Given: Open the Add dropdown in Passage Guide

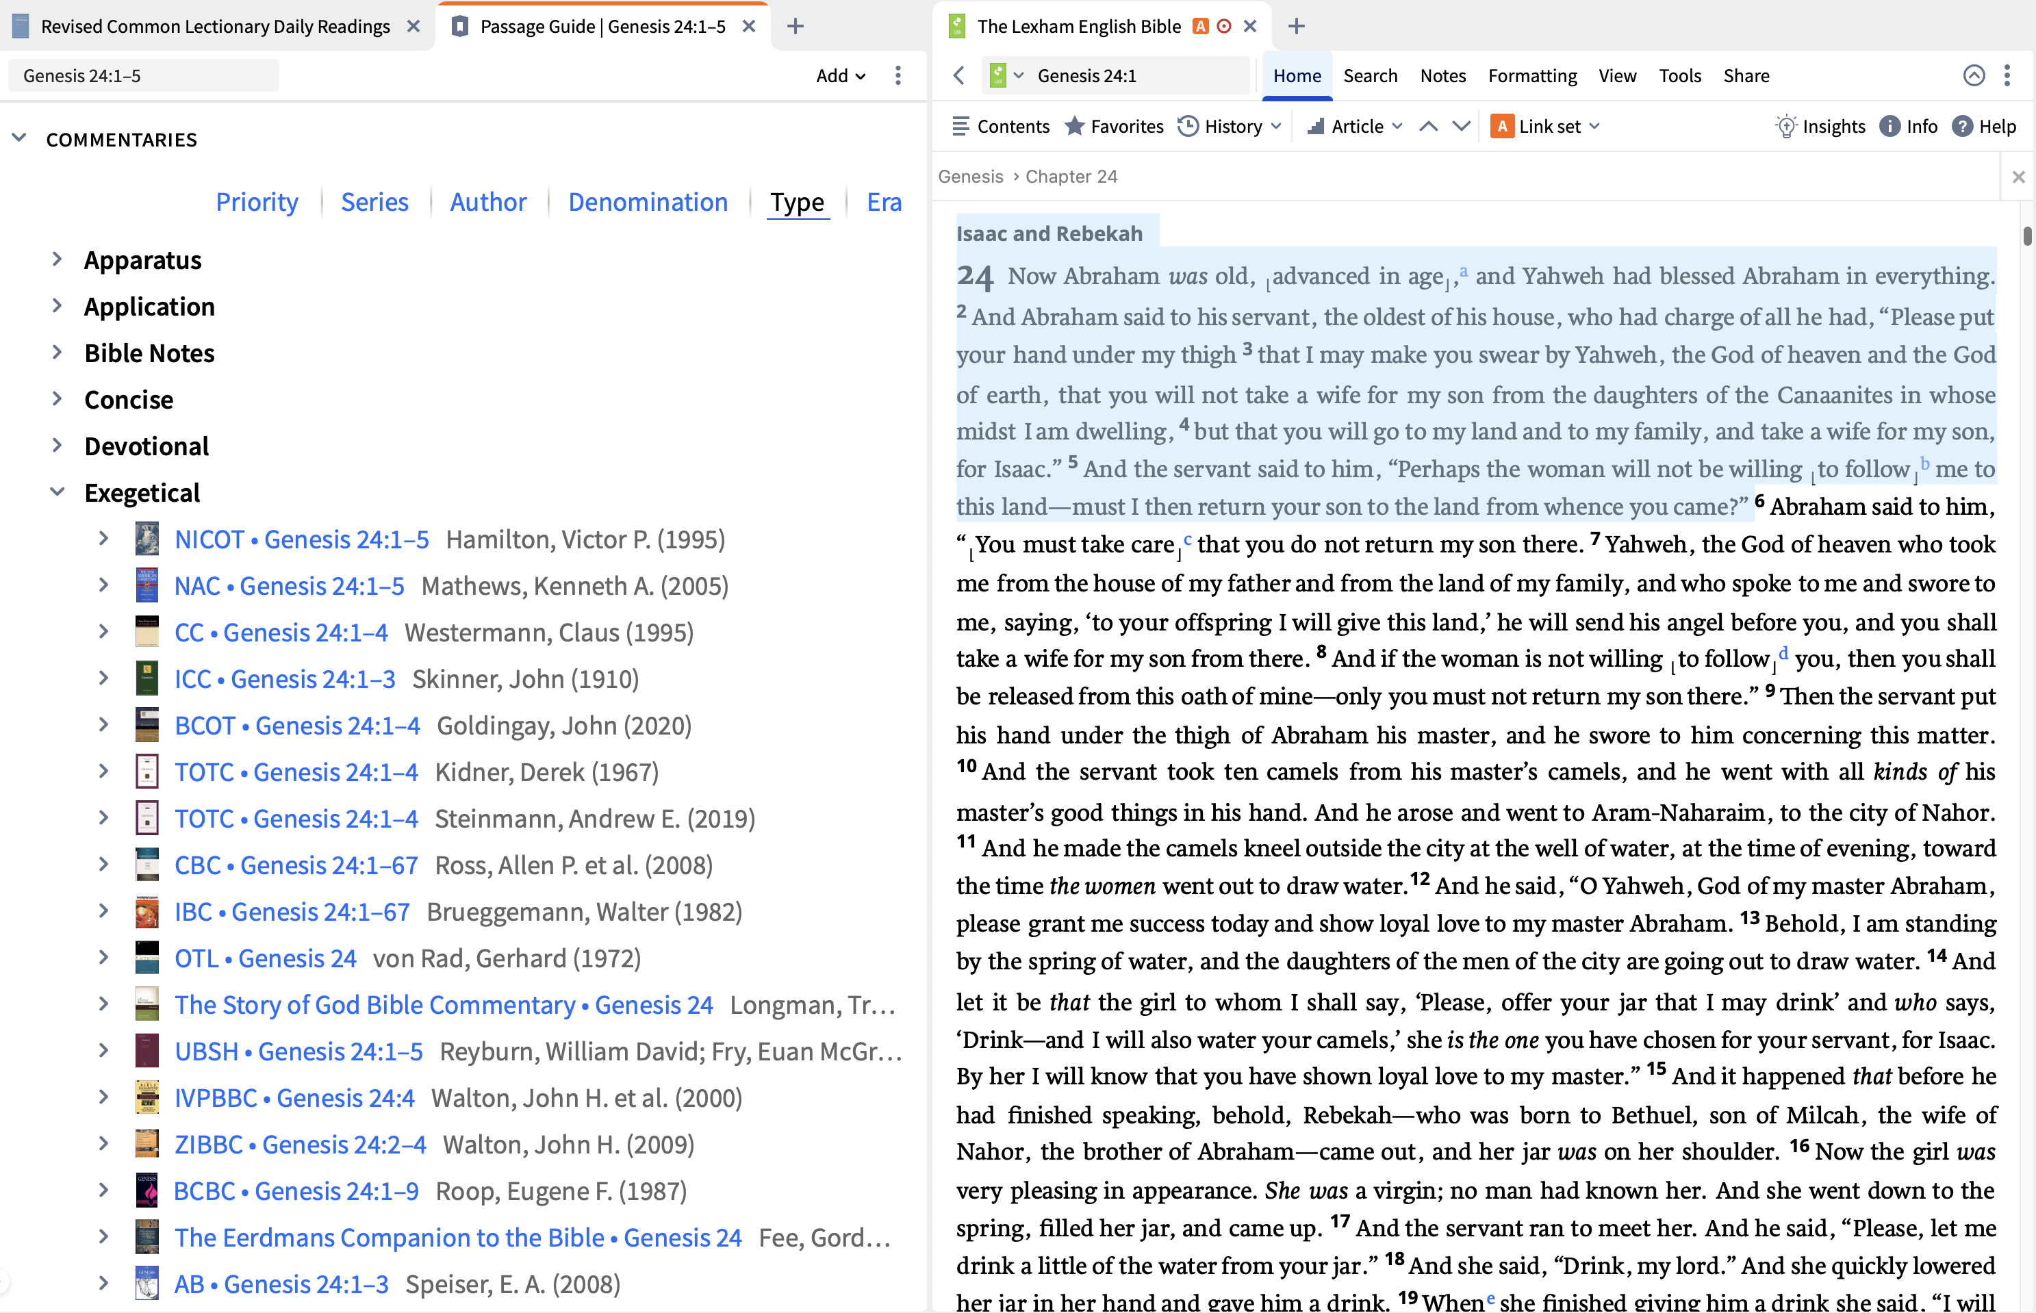Looking at the screenshot, I should tap(841, 76).
